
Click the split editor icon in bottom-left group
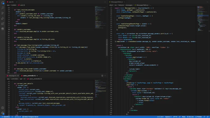coord(102,76)
